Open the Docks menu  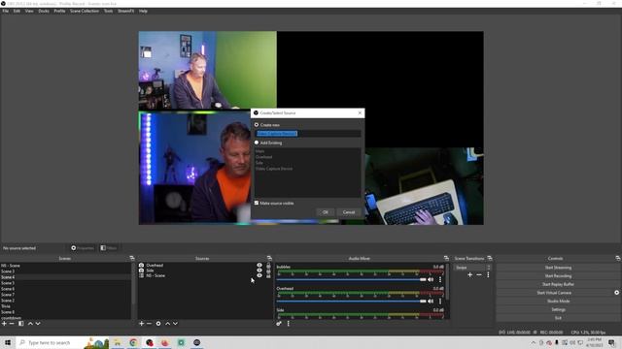[44, 11]
